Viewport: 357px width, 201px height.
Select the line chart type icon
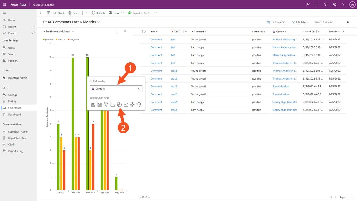point(126,104)
